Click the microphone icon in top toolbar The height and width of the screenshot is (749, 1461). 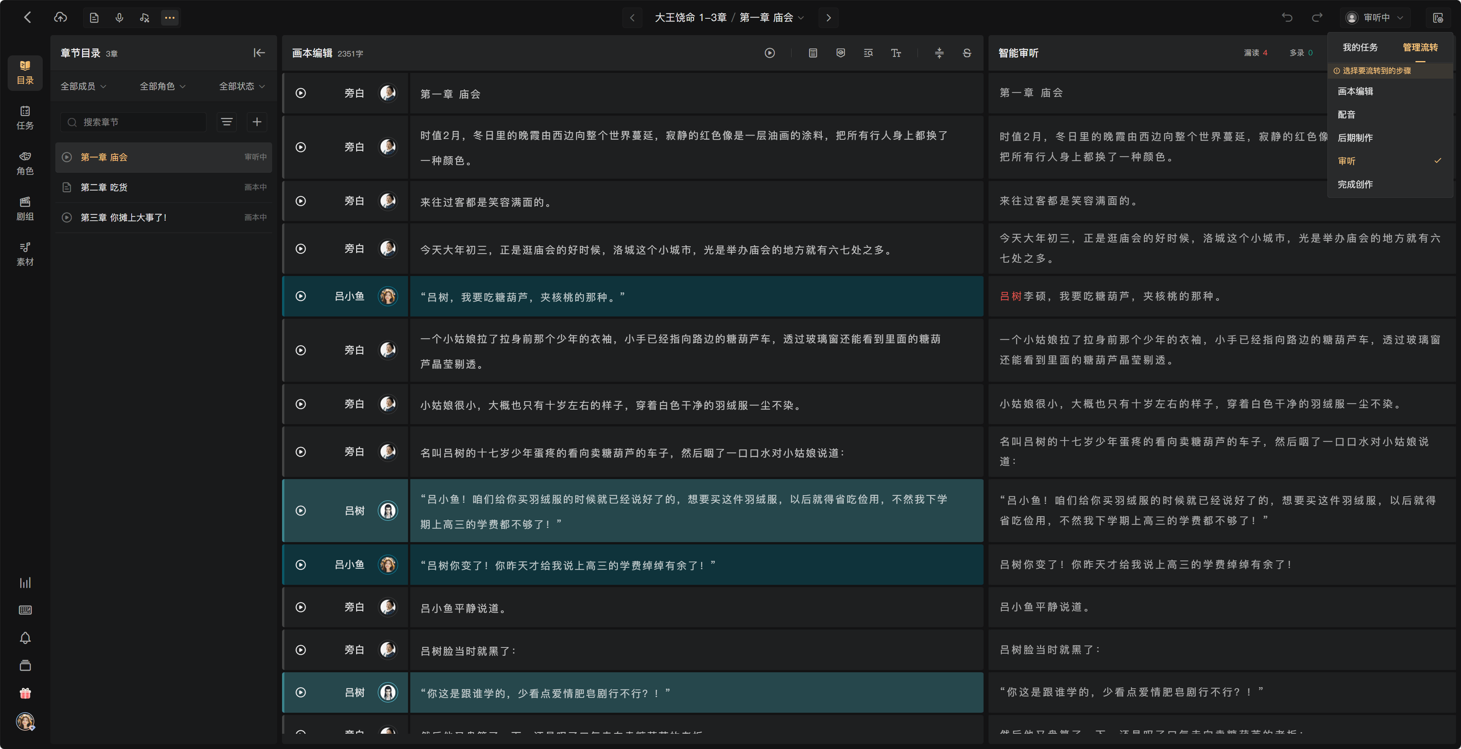coord(119,18)
